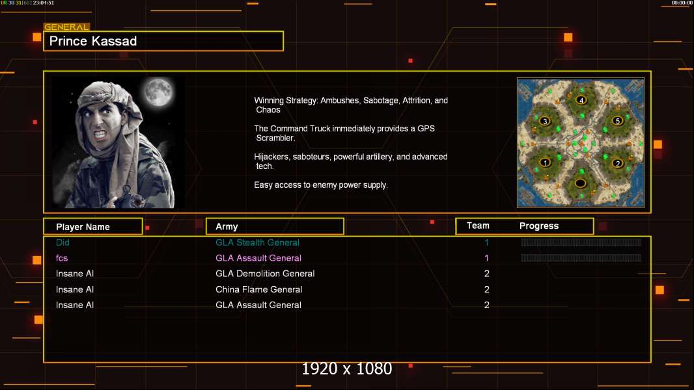Image resolution: width=694 pixels, height=390 pixels.
Task: Click the unnumbered start position on the minimap
Action: pos(580,183)
